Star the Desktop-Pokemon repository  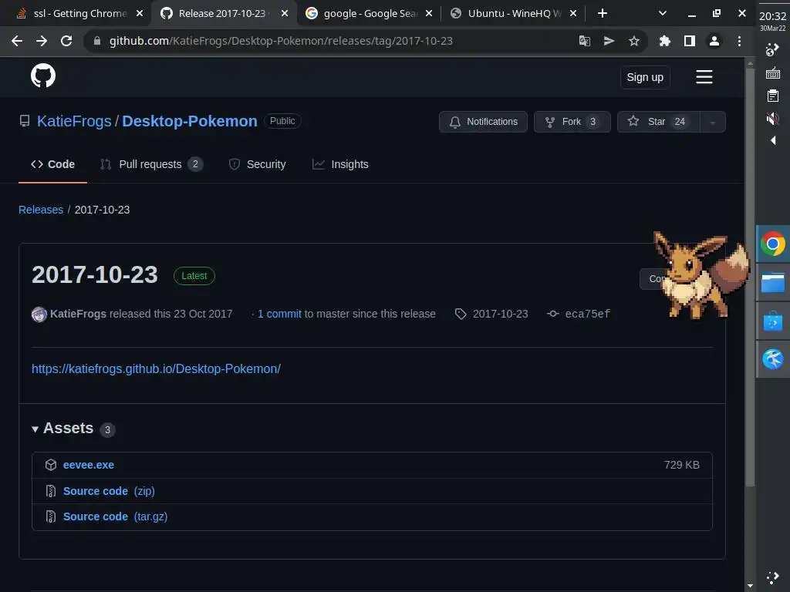[x=658, y=122]
